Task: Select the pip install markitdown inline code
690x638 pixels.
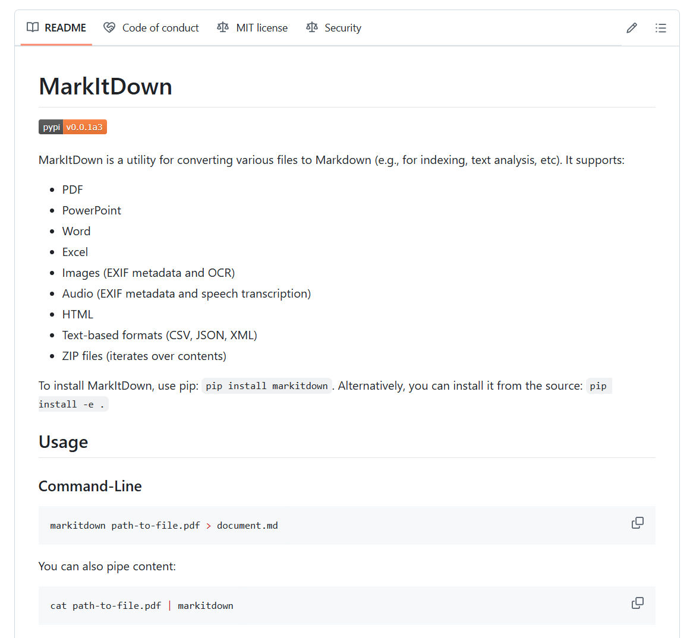Action: [x=266, y=386]
